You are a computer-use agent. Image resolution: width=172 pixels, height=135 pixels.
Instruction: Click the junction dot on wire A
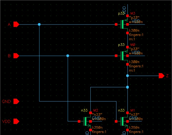tap(39, 24)
